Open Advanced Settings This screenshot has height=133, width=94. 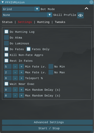pos(48,122)
